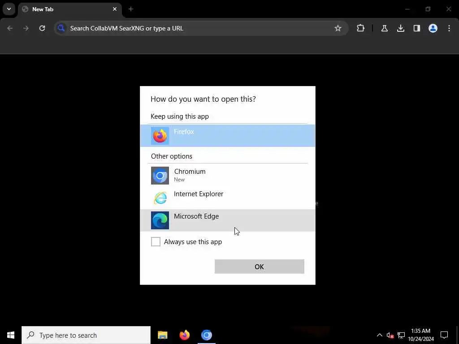The height and width of the screenshot is (344, 459).
Task: Focus the Search CollabVM SearXNG address bar
Action: [x=201, y=28]
